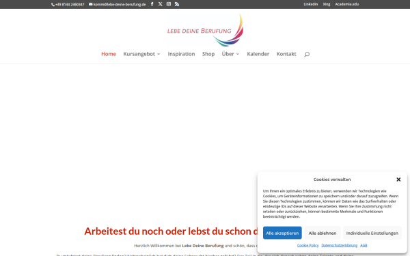The height and width of the screenshot is (256, 410).
Task: Click the Alle akzeptieren button
Action: (x=282, y=233)
